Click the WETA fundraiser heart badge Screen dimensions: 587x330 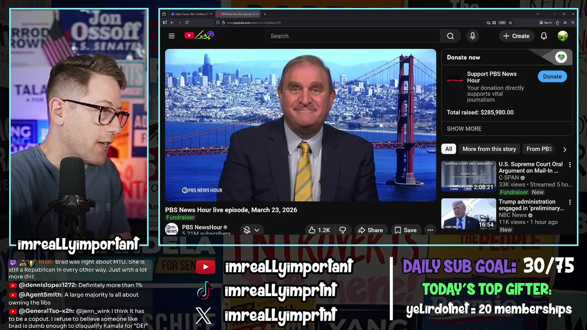[561, 57]
